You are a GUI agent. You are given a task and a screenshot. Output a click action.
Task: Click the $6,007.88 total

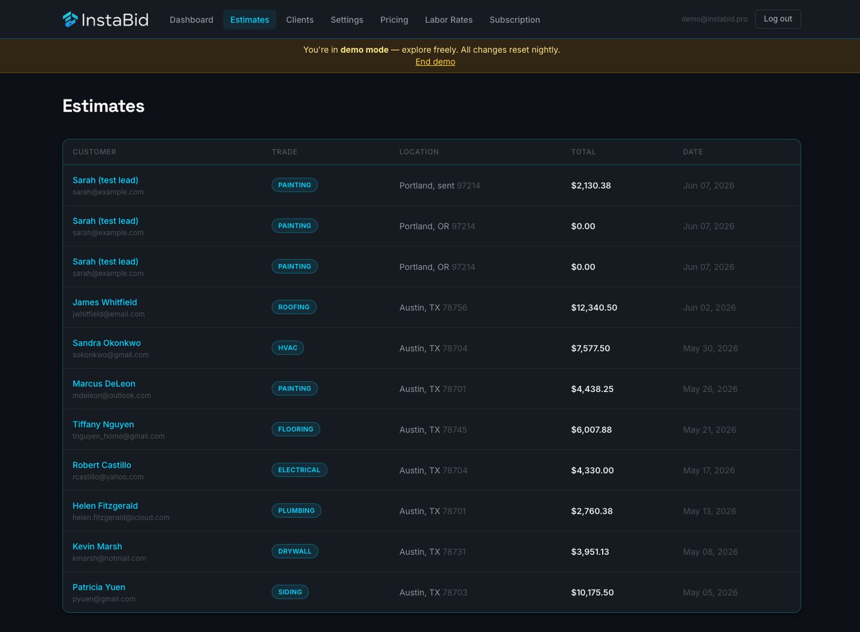[592, 430]
